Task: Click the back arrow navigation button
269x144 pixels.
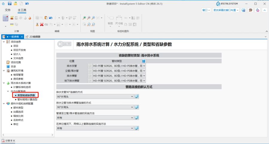Action: pyautogui.click(x=65, y=44)
